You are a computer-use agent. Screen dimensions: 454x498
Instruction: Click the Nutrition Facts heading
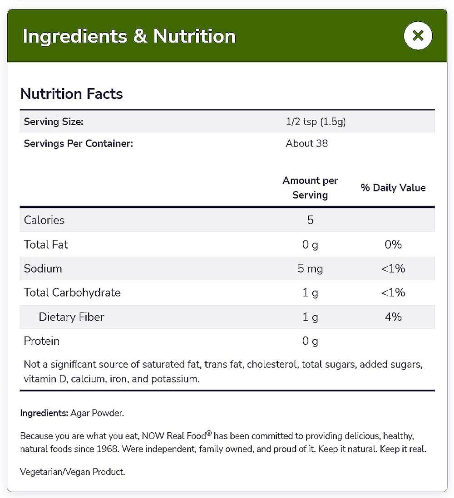72,94
